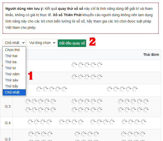Image resolution: width=163 pixels, height=141 pixels.
Task: Click the G.3 prize row label
Action: (8, 106)
